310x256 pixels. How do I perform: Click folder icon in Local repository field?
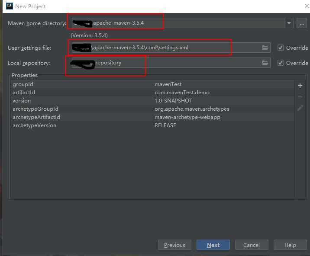(x=265, y=63)
